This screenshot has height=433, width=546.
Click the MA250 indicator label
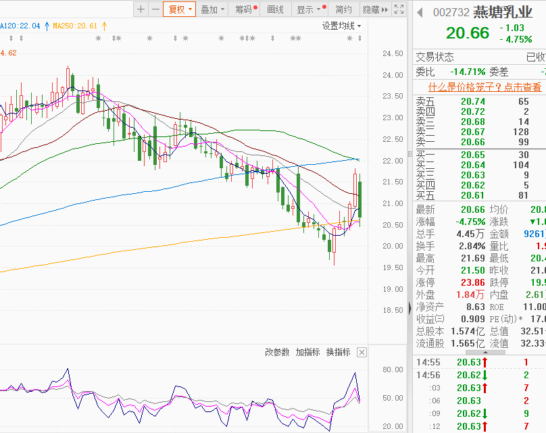tap(75, 26)
